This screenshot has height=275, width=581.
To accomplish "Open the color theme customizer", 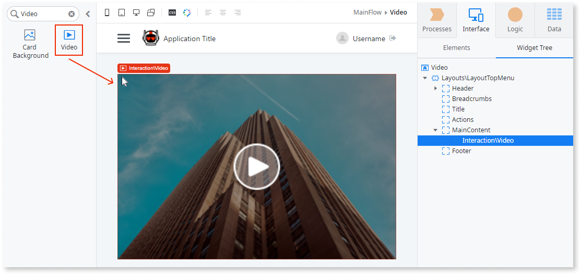I will tap(187, 12).
